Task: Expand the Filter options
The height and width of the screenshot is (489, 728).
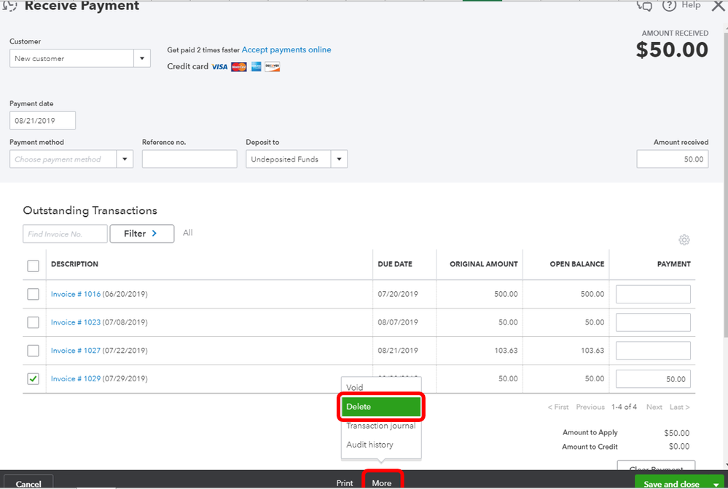Action: coord(141,234)
